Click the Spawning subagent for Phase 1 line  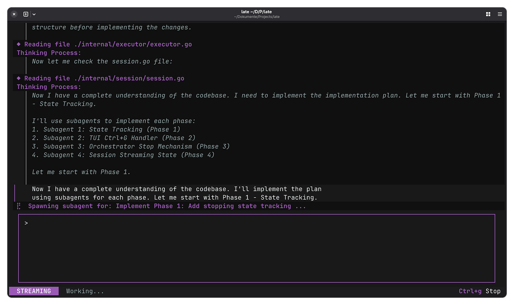[x=167, y=206]
